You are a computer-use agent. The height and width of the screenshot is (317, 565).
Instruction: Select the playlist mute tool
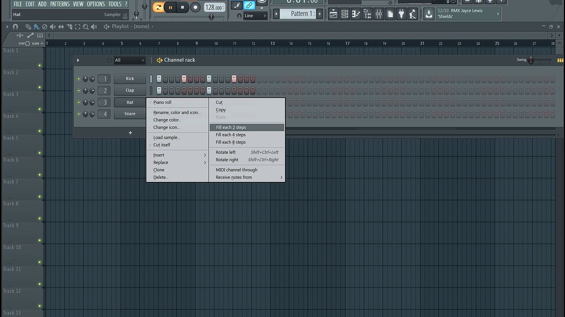click(53, 26)
